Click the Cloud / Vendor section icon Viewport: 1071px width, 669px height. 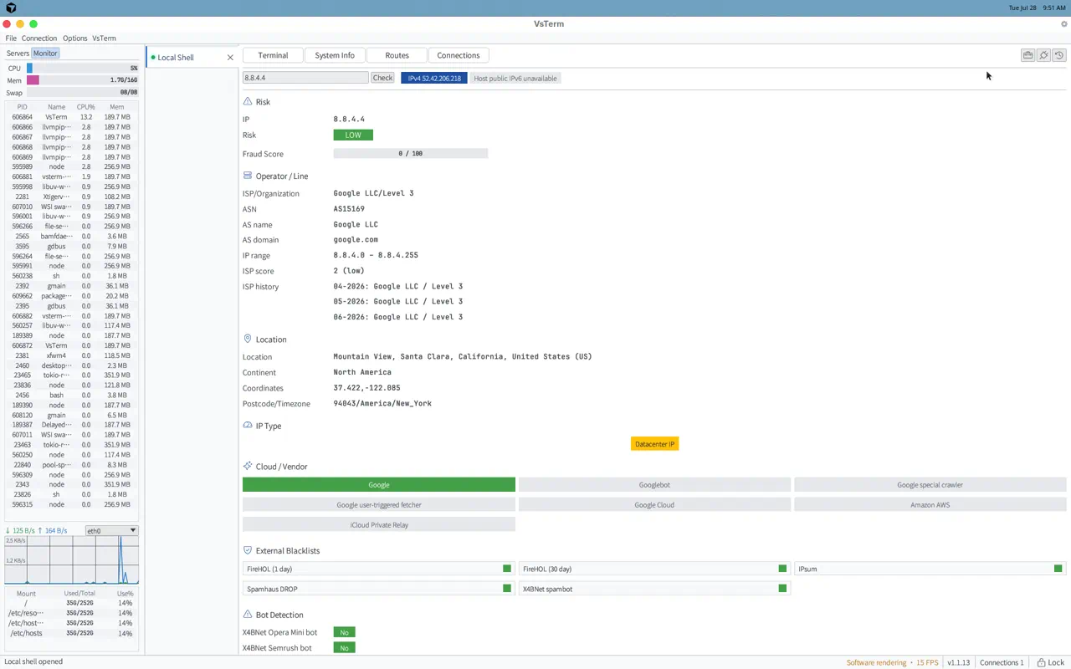coord(247,466)
